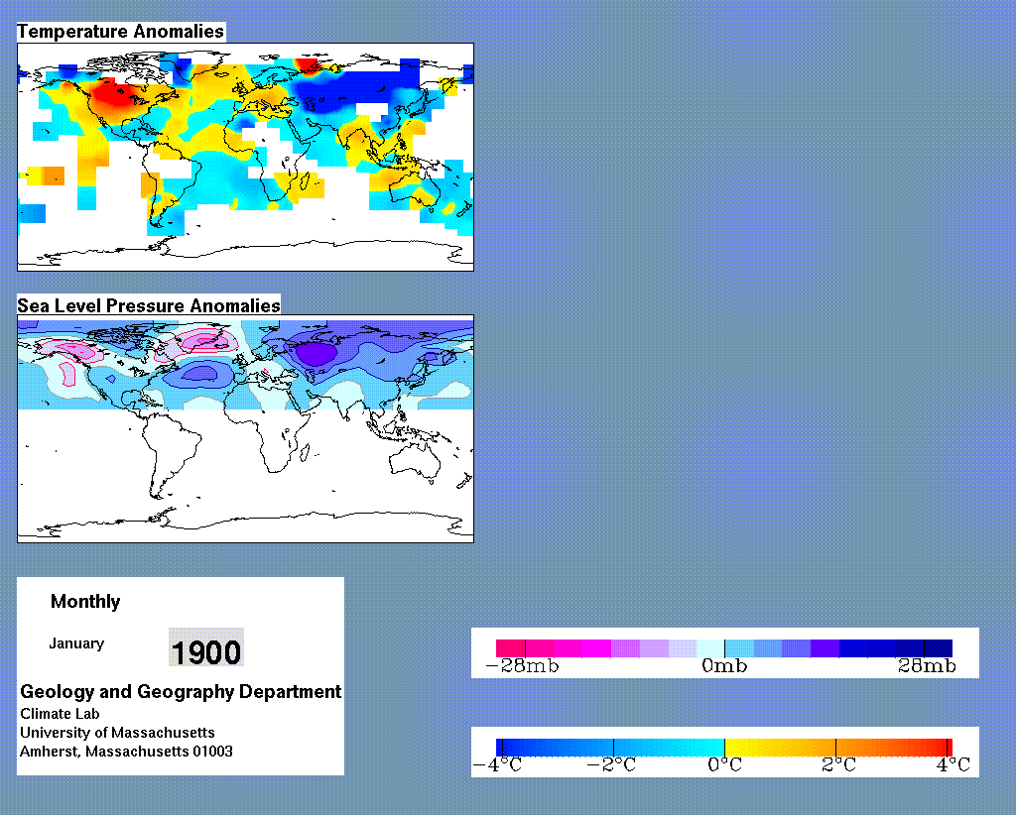Click the January month label
The height and width of the screenshot is (815, 1016).
point(76,643)
